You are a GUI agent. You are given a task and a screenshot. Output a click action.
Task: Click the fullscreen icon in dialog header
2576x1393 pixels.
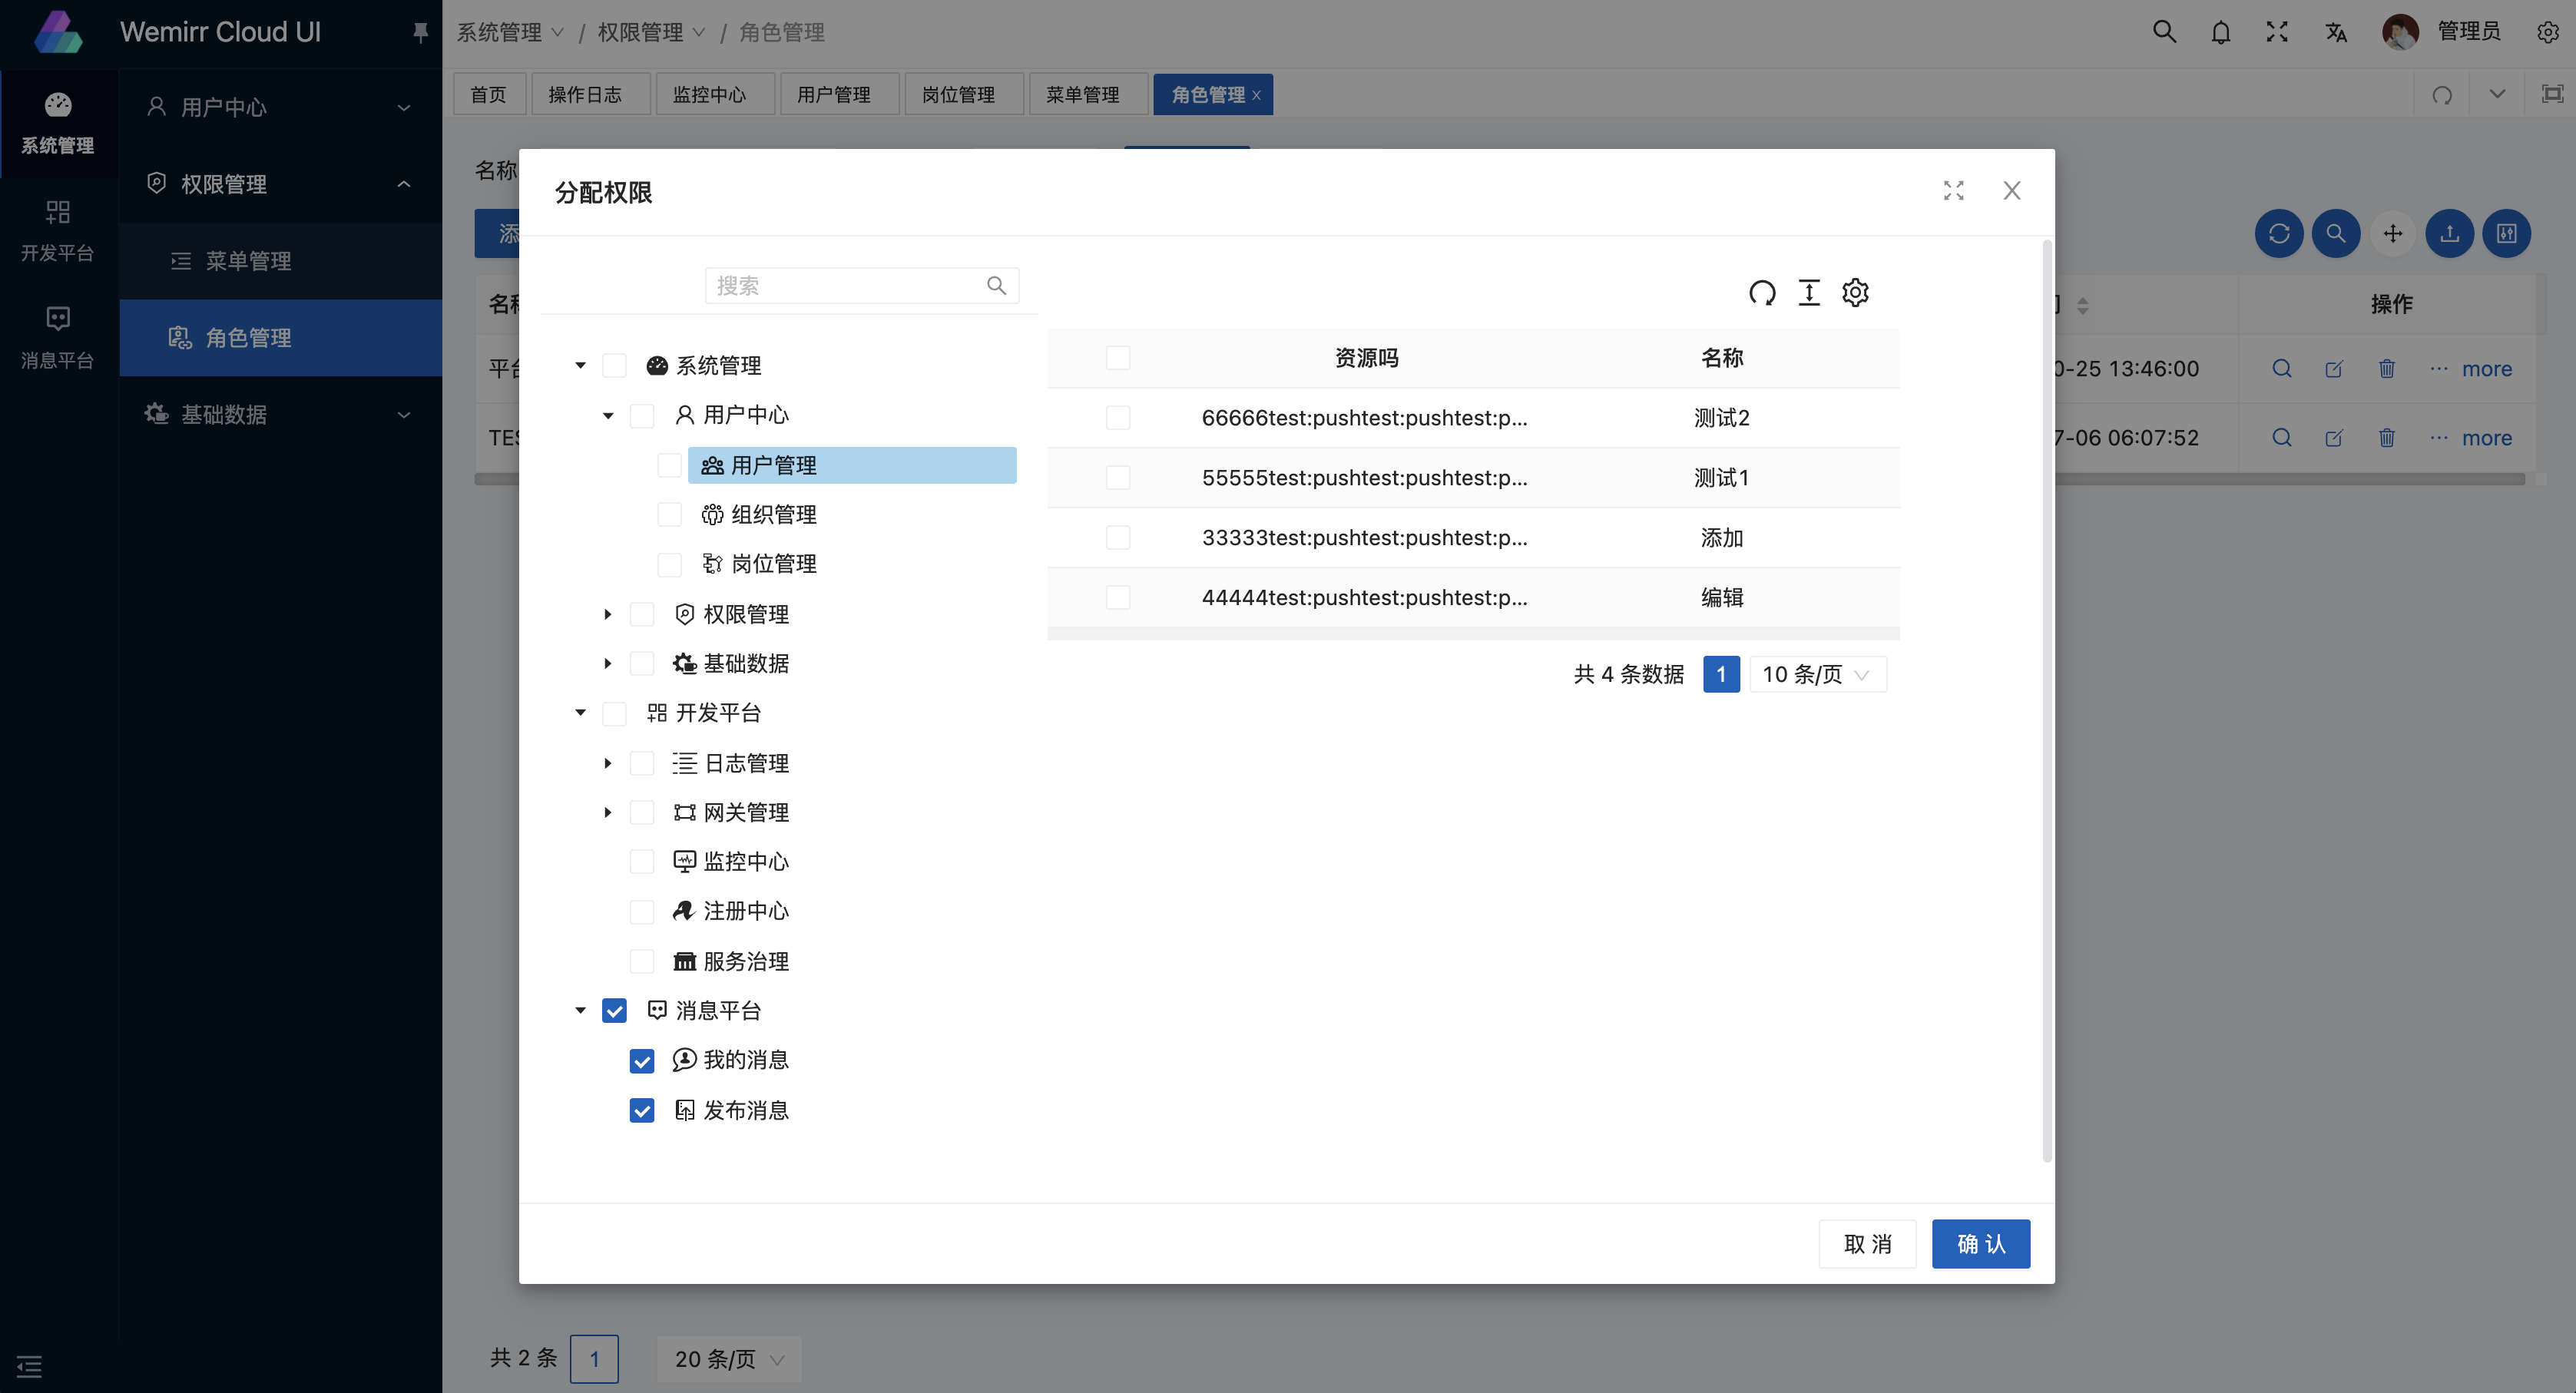pyautogui.click(x=1953, y=191)
